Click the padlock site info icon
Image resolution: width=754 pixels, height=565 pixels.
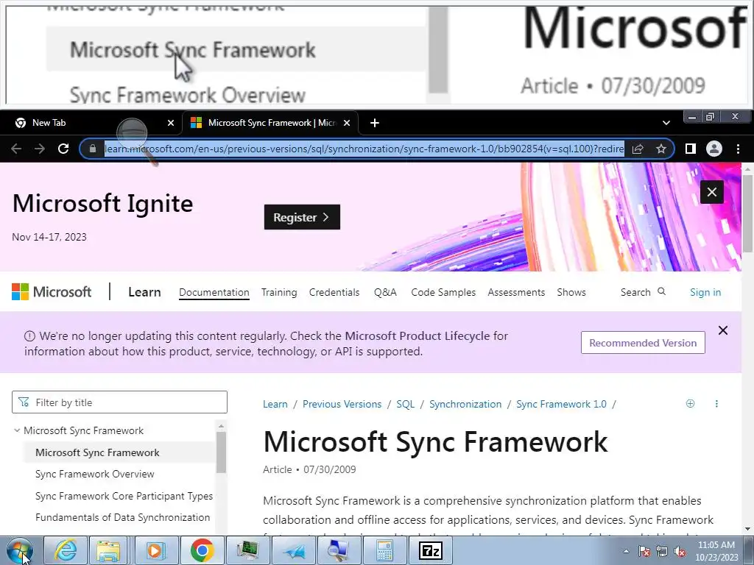(x=93, y=149)
